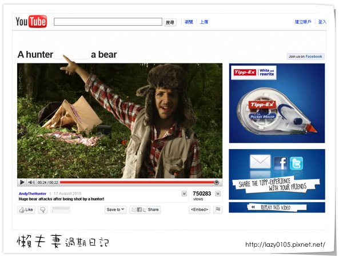The width and height of the screenshot is (343, 257).
Task: Open the Save to dropdown
Action: click(x=115, y=210)
